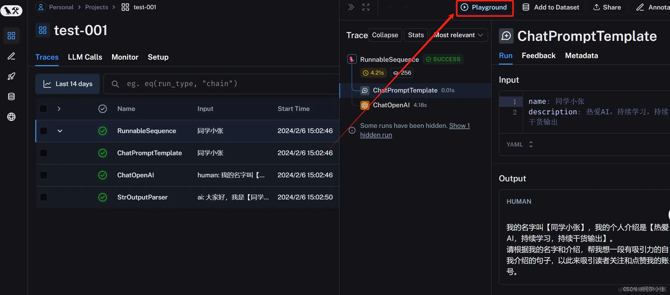
Task: Click the 4.21s latency badge
Action: point(374,73)
